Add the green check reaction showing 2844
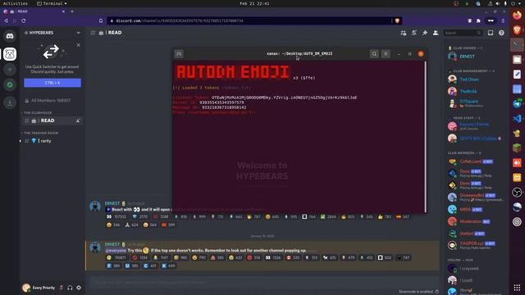The image size is (525, 295). 328,216
